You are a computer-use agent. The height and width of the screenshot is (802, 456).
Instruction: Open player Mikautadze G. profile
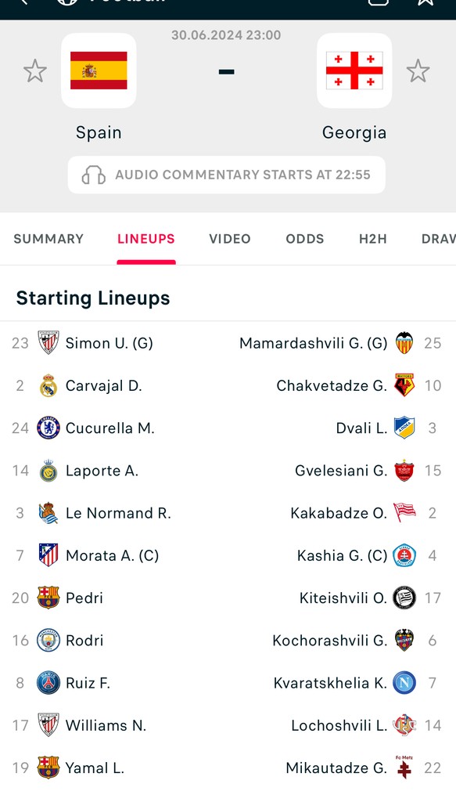336,768
